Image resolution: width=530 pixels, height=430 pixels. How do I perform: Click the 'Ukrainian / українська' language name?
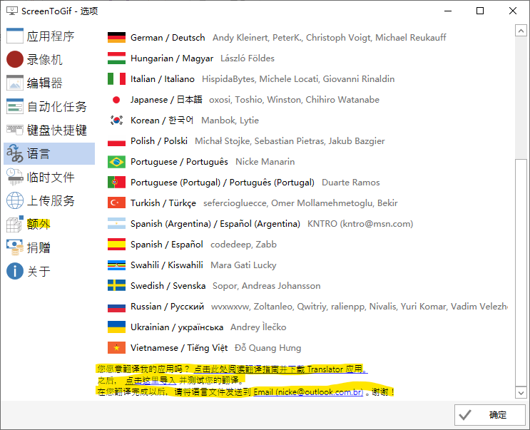(177, 327)
